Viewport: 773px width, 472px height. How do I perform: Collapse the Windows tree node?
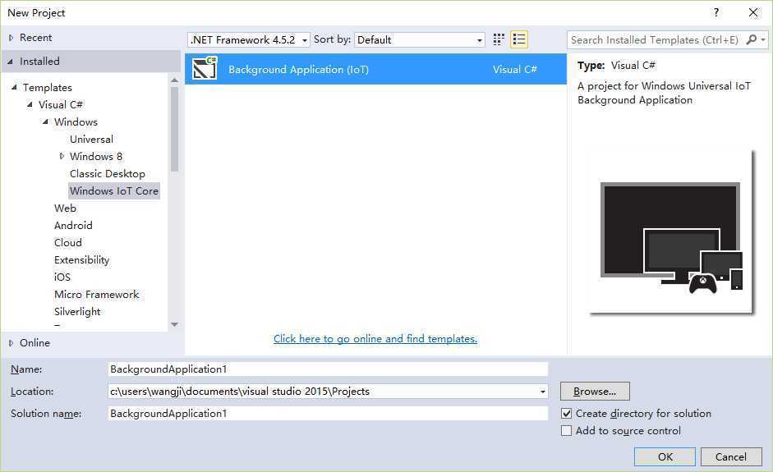coord(46,121)
